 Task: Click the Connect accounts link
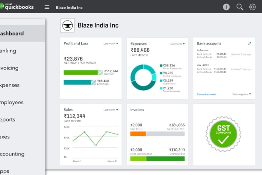click(206, 94)
